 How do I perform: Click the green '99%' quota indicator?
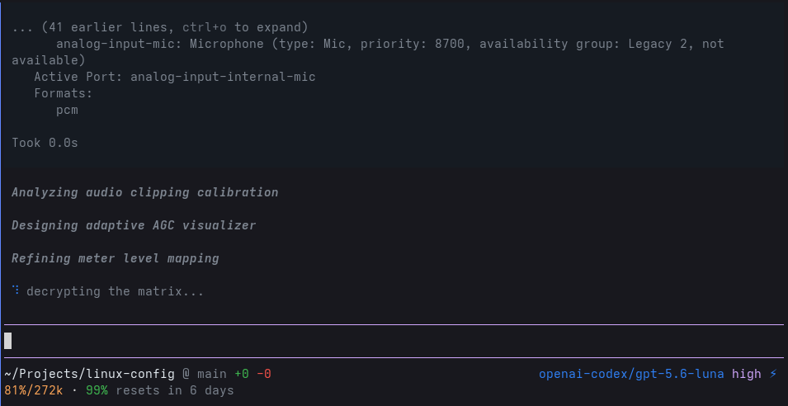point(97,390)
